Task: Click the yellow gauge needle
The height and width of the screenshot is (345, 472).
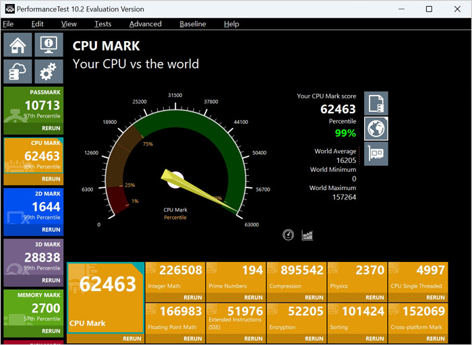Action: tap(199, 191)
